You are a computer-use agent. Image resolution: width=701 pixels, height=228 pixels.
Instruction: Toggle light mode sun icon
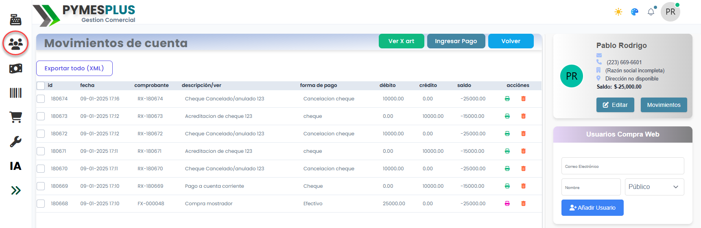pos(618,12)
